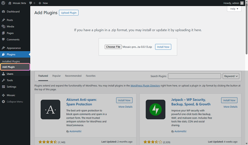Click Akismet star rating stars
Image resolution: width=248 pixels, height=145 pixels.
point(48,142)
